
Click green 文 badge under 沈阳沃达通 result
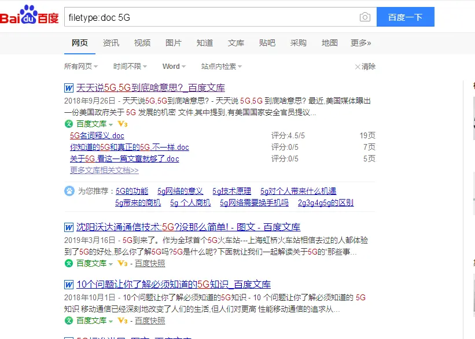[x=69, y=263]
